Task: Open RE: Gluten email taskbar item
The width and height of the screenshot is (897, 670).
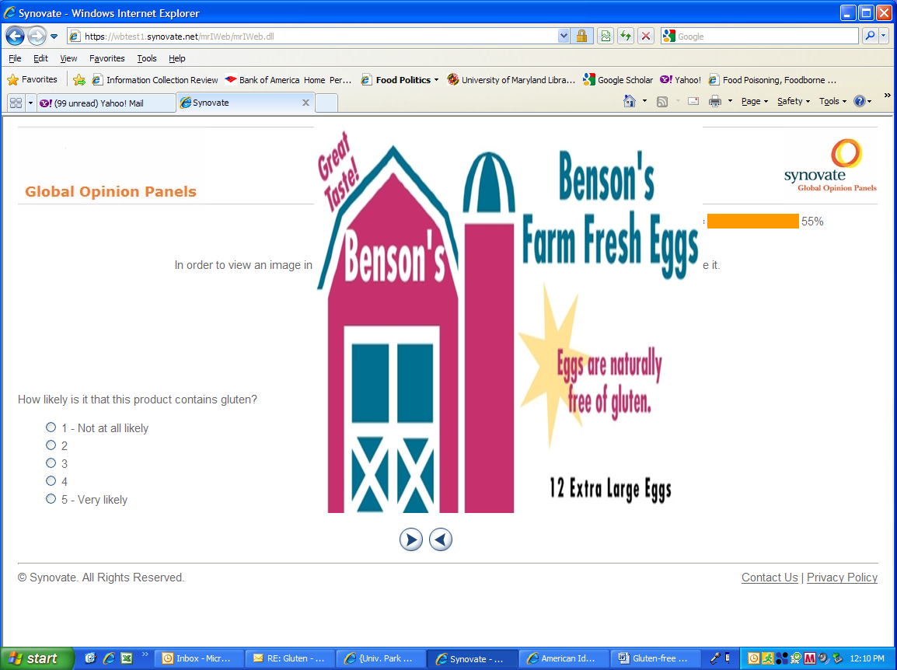Action: click(290, 658)
